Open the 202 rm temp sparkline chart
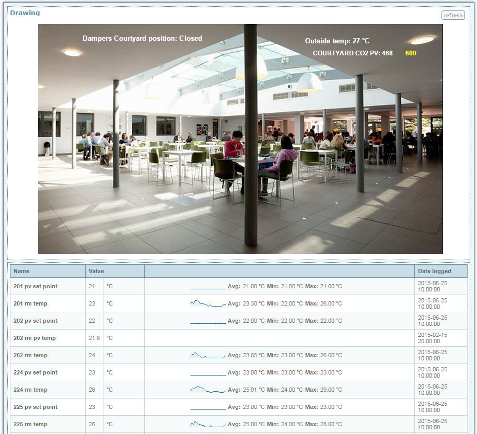 click(208, 355)
